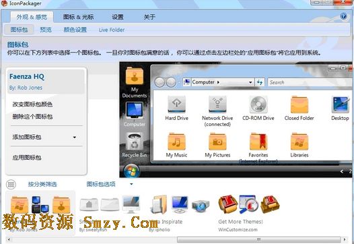Viewport: 354px width, 244px height.
Task: Open the help icon in top right
Action: pos(343,16)
